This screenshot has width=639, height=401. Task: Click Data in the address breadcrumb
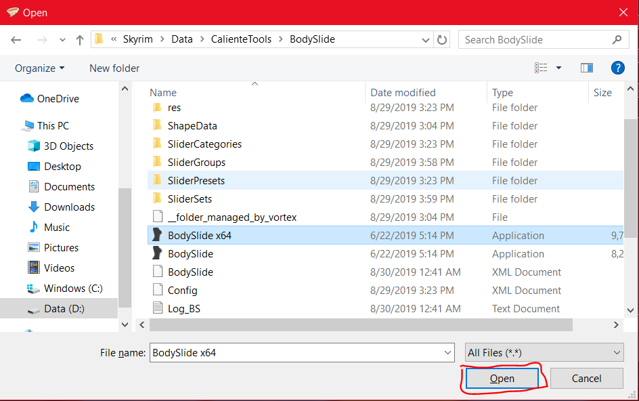[182, 39]
